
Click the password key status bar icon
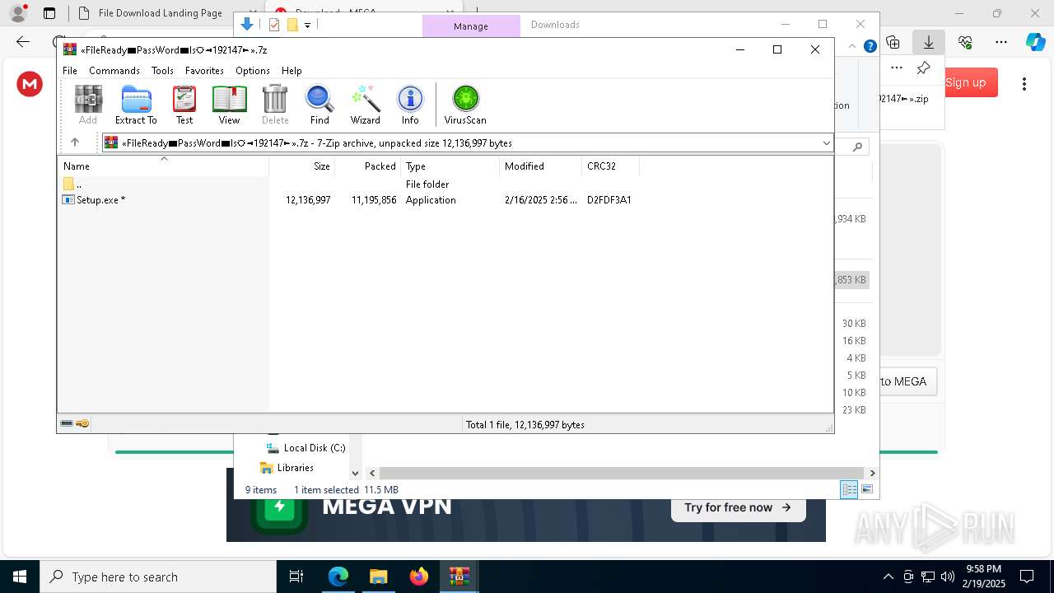82,424
